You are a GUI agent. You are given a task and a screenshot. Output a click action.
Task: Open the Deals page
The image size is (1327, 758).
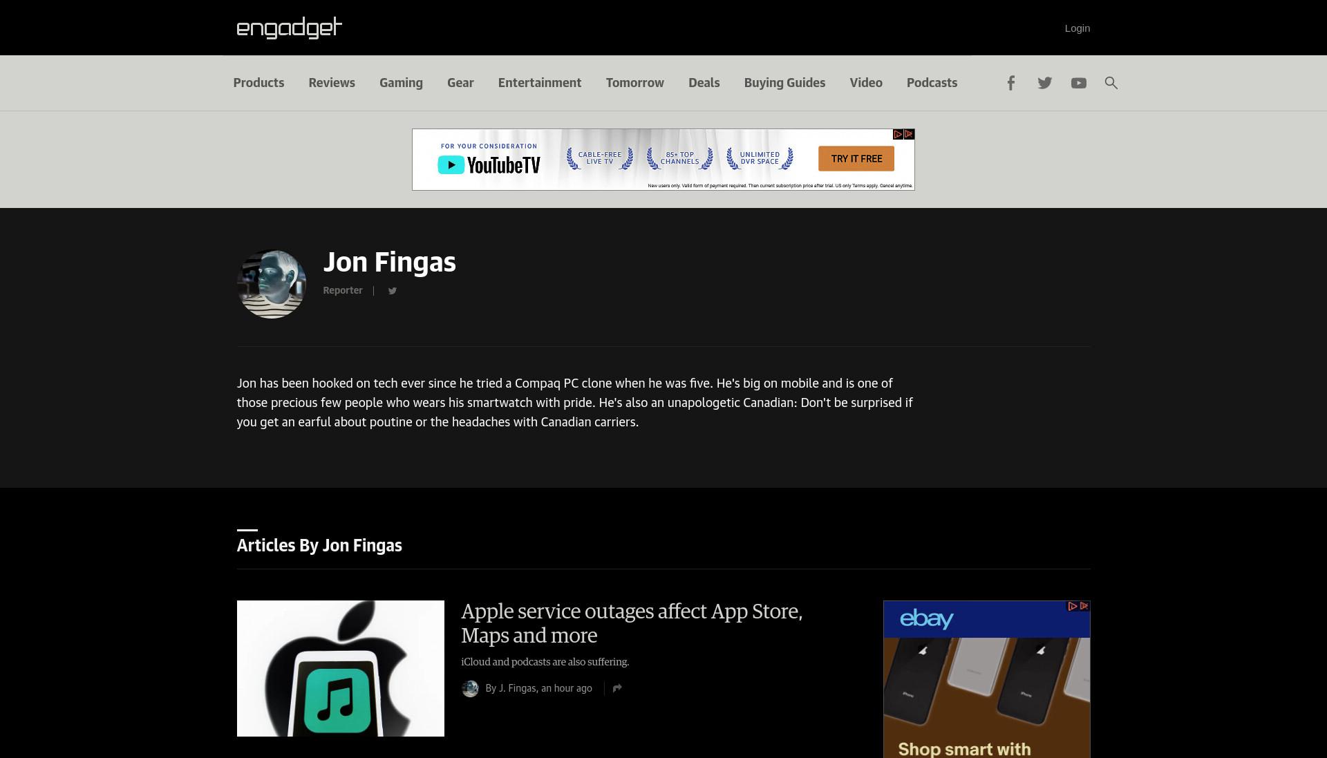coord(704,83)
